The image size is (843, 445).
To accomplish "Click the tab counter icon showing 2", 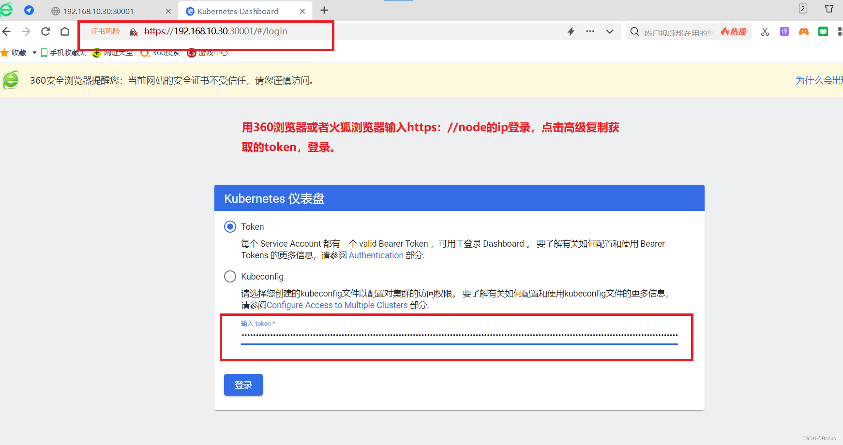I will [x=803, y=9].
